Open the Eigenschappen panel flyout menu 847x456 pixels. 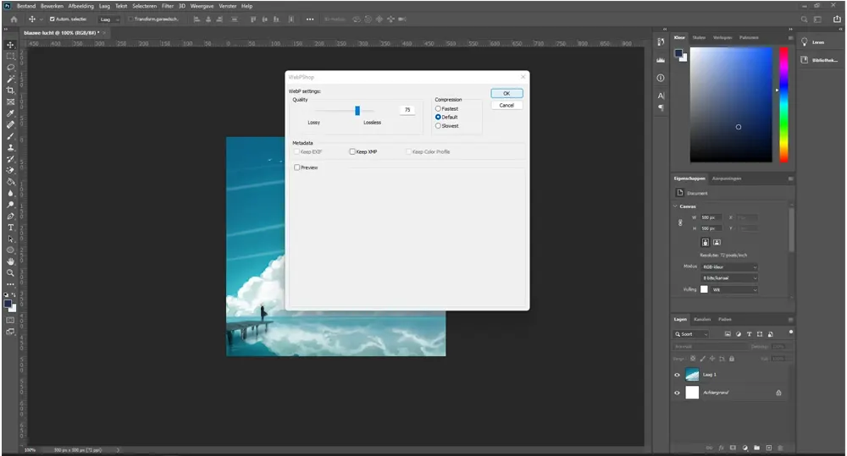point(790,179)
